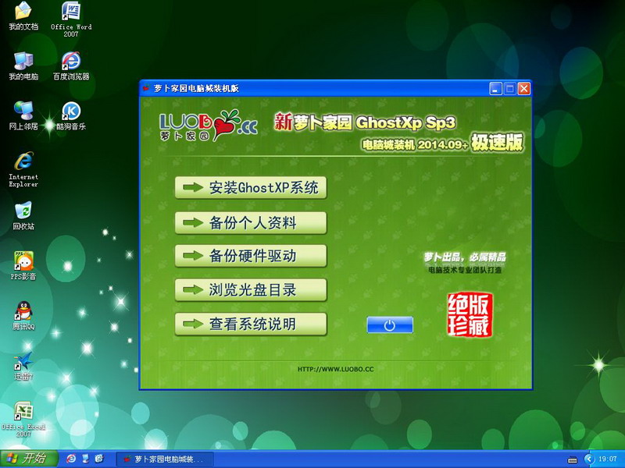Viewport: 625px width, 468px height.
Task: Choose 备份硬件驱动 button
Action: [251, 256]
